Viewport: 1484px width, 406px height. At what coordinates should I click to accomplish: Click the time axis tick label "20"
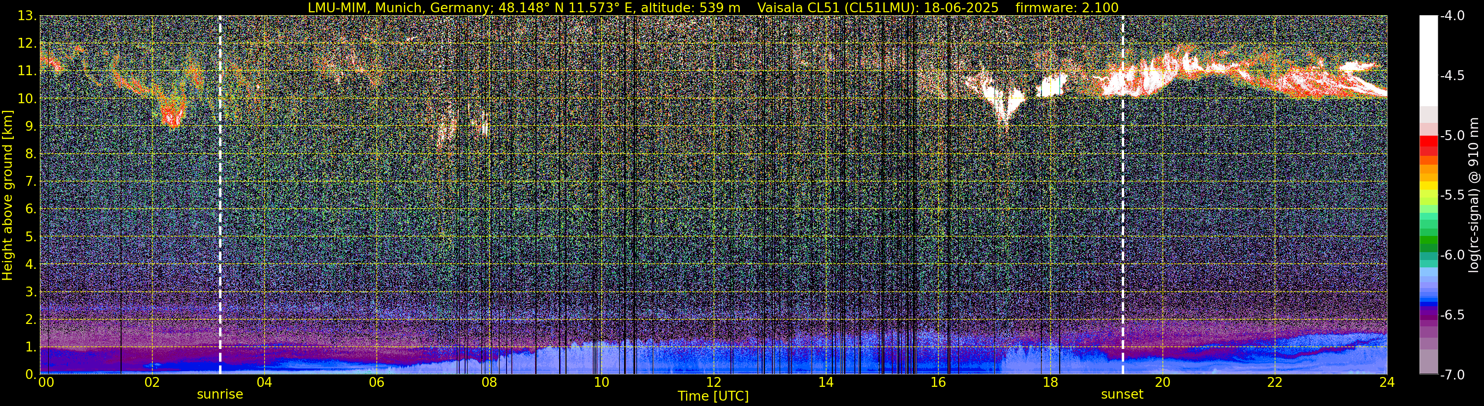1163,382
